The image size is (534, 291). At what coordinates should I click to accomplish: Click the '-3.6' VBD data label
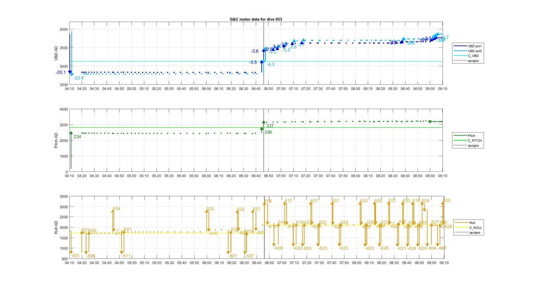(x=254, y=51)
